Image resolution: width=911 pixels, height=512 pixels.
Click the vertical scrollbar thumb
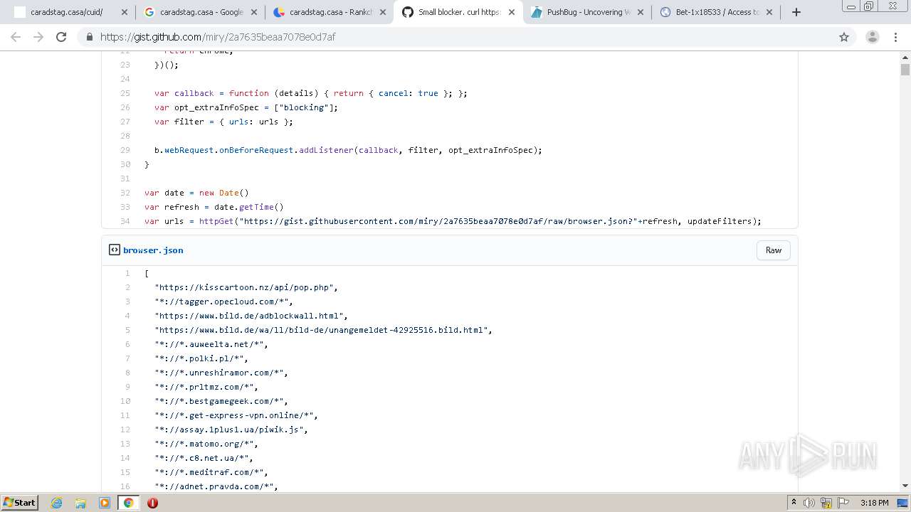905,70
